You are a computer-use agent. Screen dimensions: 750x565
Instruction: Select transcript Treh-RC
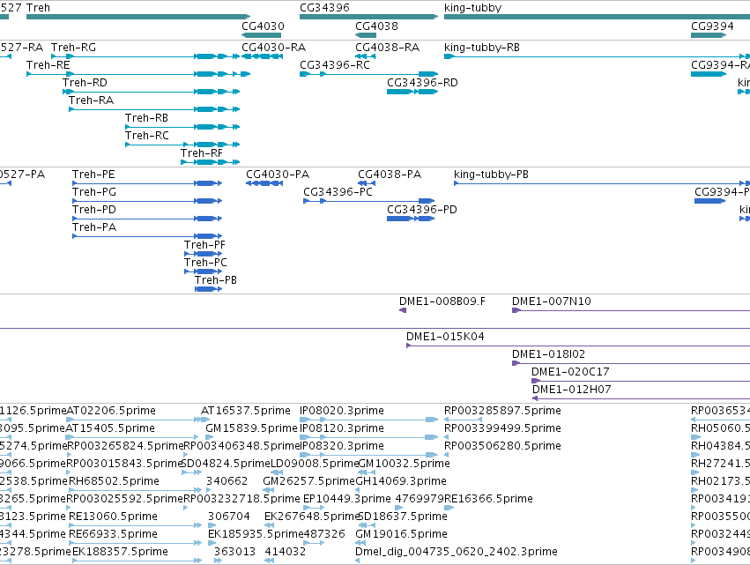(x=182, y=145)
